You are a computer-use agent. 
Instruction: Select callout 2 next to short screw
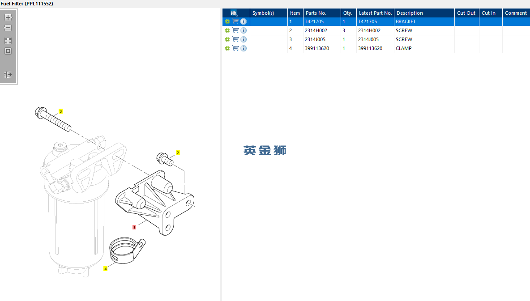click(x=178, y=153)
